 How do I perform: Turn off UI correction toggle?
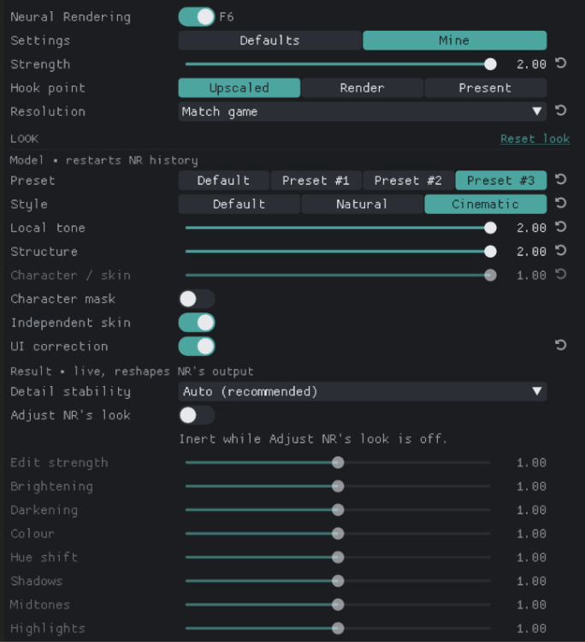coord(197,347)
